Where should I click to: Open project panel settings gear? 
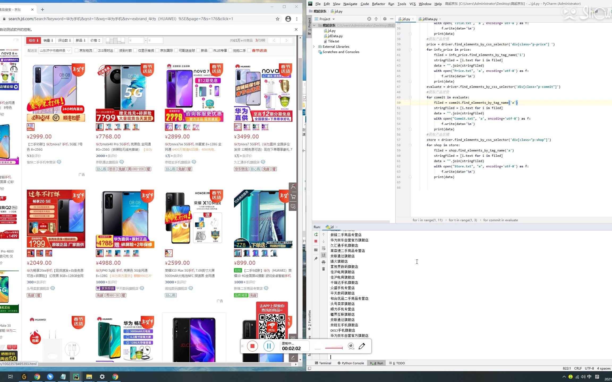click(x=385, y=19)
